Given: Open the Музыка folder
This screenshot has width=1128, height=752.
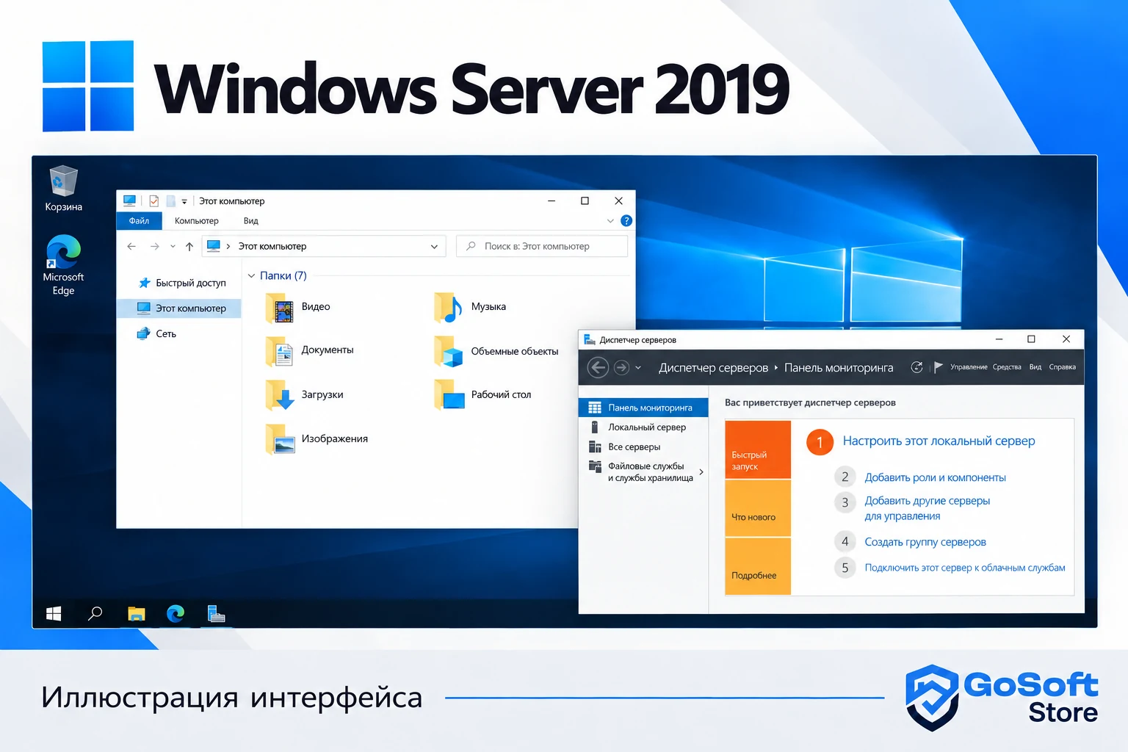Looking at the screenshot, I should pyautogui.click(x=470, y=307).
